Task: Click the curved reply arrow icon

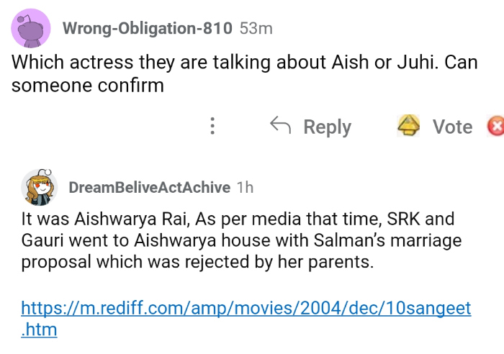Action: 279,126
